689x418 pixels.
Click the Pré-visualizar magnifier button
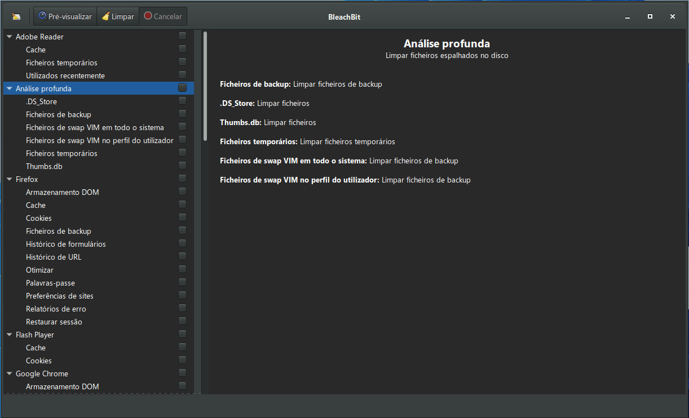[65, 16]
